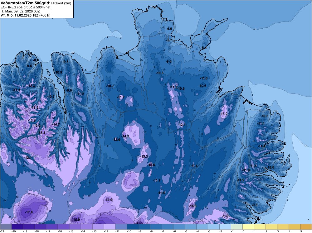This screenshot has width=312, height=233.
Task: Click the -5.8 temperature value
Action: (x=29, y=54)
